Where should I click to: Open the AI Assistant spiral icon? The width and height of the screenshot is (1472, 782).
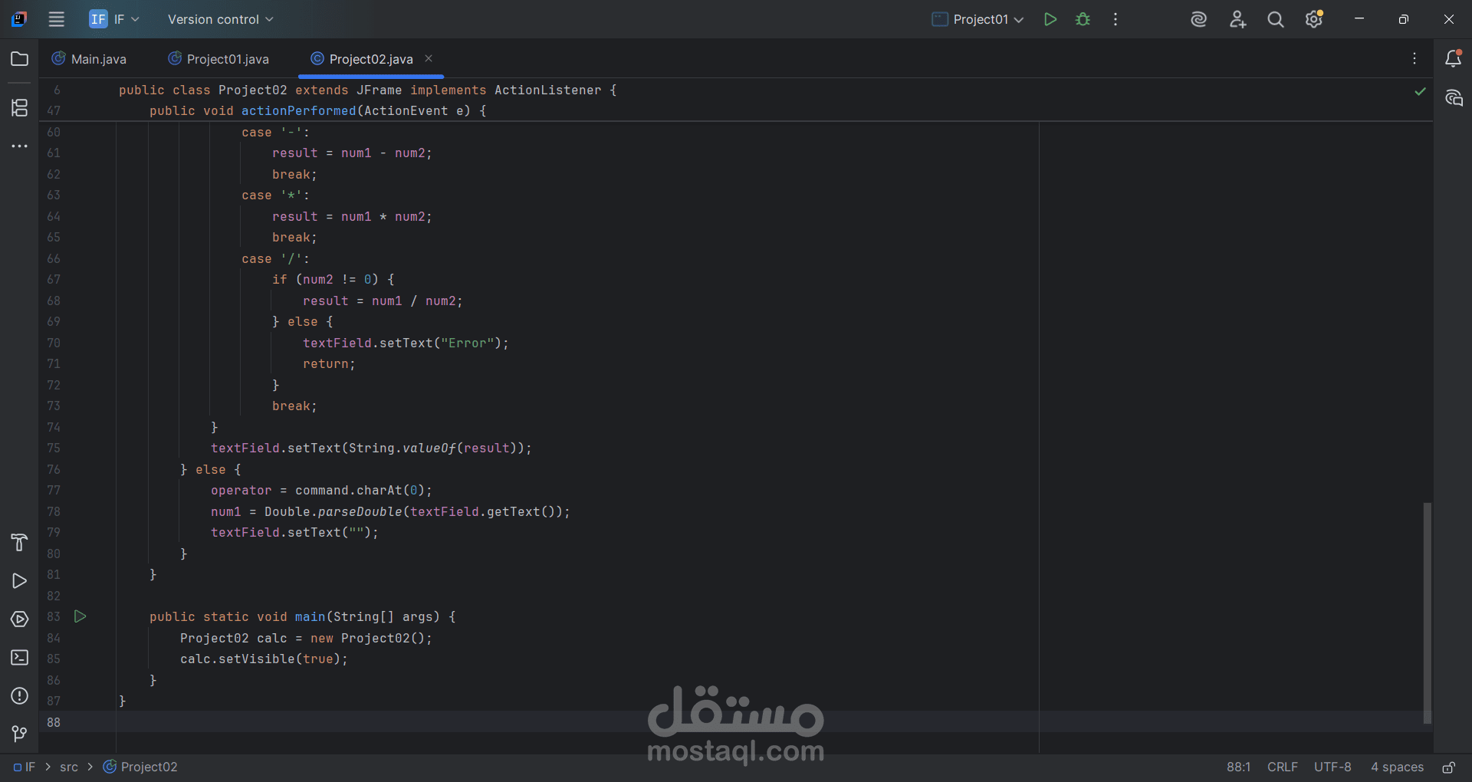point(1198,19)
